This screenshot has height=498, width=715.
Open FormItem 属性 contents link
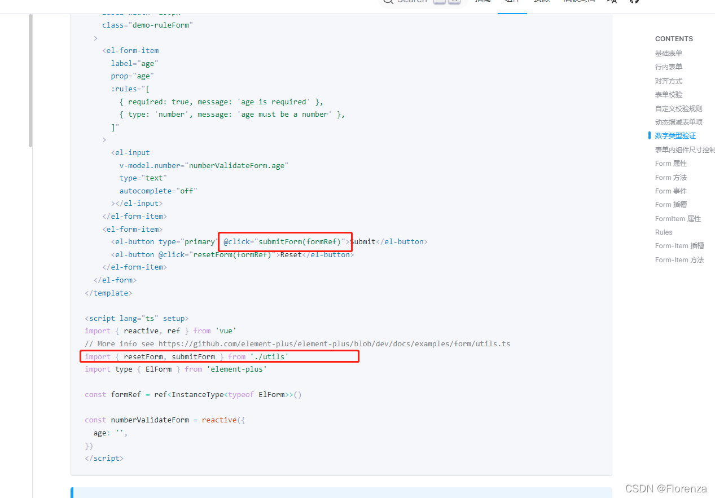tap(678, 219)
